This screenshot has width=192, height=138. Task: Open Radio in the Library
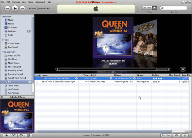pyautogui.click(x=11, y=35)
